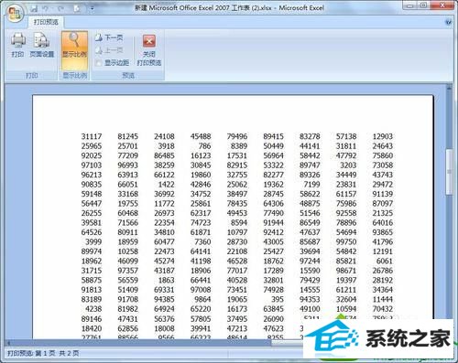Click the value 12903 in the preview
The width and height of the screenshot is (458, 363).
(x=383, y=136)
